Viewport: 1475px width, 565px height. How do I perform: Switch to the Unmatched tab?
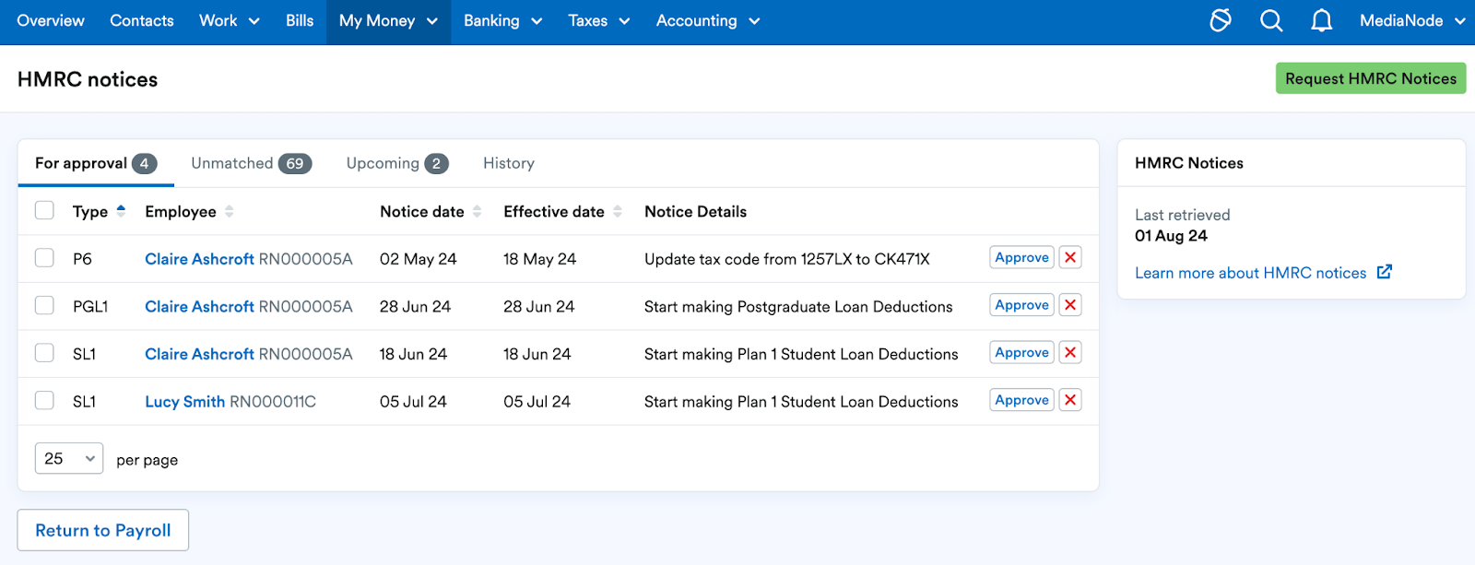(x=251, y=163)
